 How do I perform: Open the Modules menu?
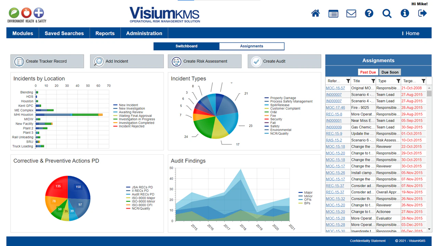pyautogui.click(x=23, y=33)
